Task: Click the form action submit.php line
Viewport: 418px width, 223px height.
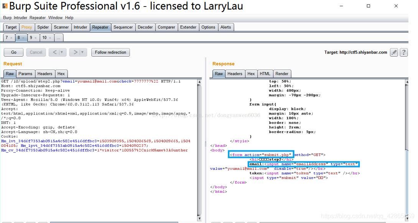Action: [x=278, y=155]
